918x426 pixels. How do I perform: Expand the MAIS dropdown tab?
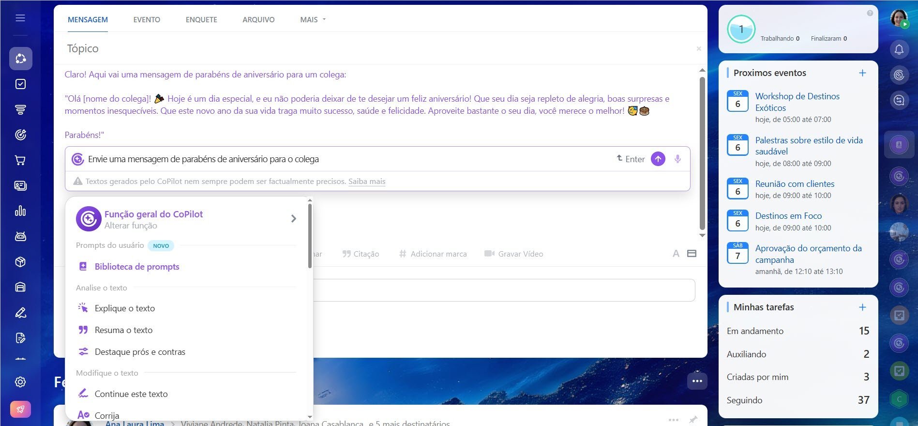(313, 20)
